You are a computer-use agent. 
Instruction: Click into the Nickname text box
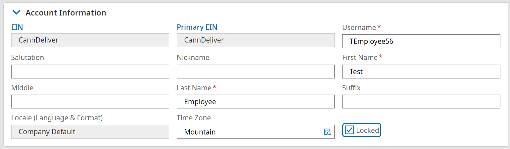(255, 72)
